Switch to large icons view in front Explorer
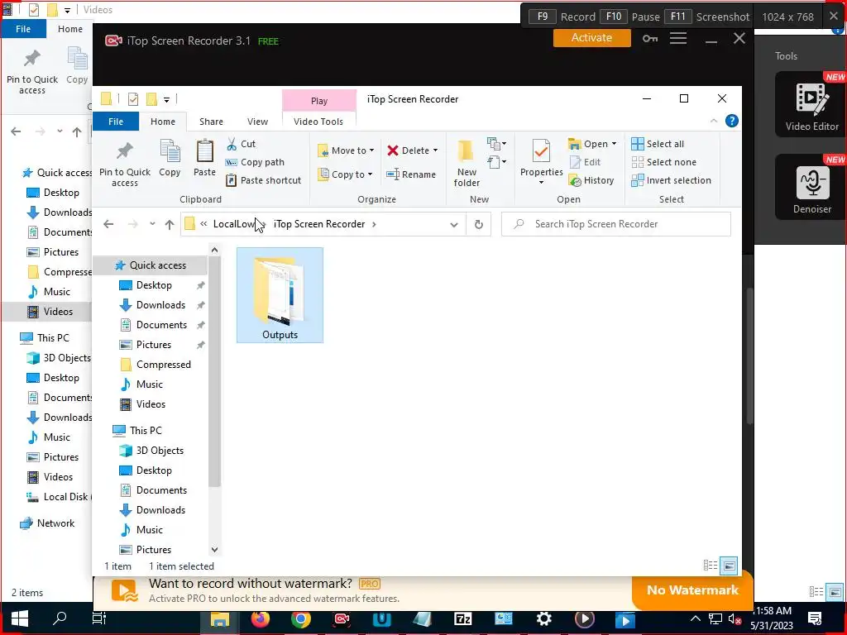The height and width of the screenshot is (635, 847). (x=729, y=566)
